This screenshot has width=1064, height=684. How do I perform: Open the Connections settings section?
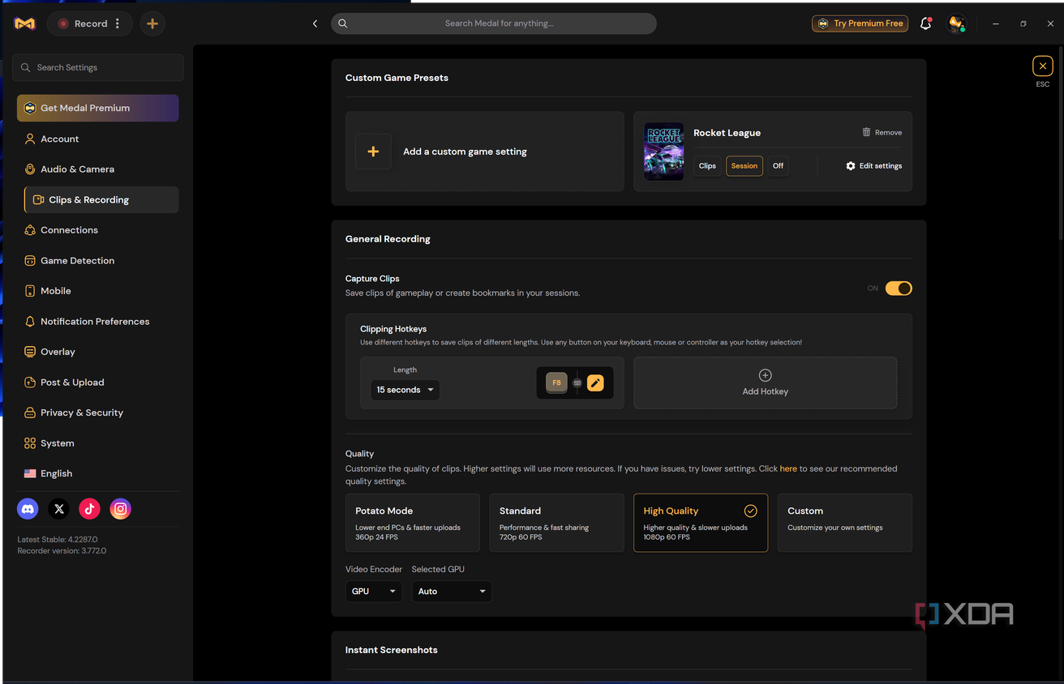pyautogui.click(x=98, y=230)
